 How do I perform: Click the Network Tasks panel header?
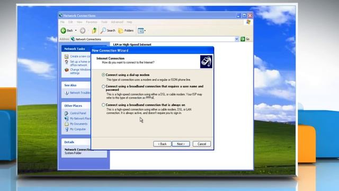coord(76,49)
